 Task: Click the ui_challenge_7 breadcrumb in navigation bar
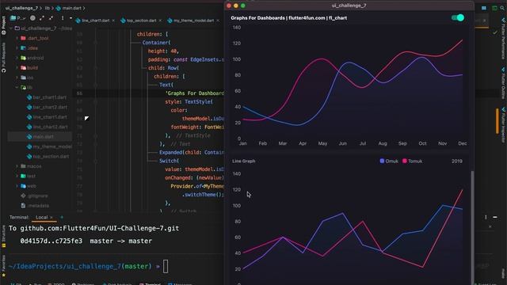pyautogui.click(x=21, y=8)
